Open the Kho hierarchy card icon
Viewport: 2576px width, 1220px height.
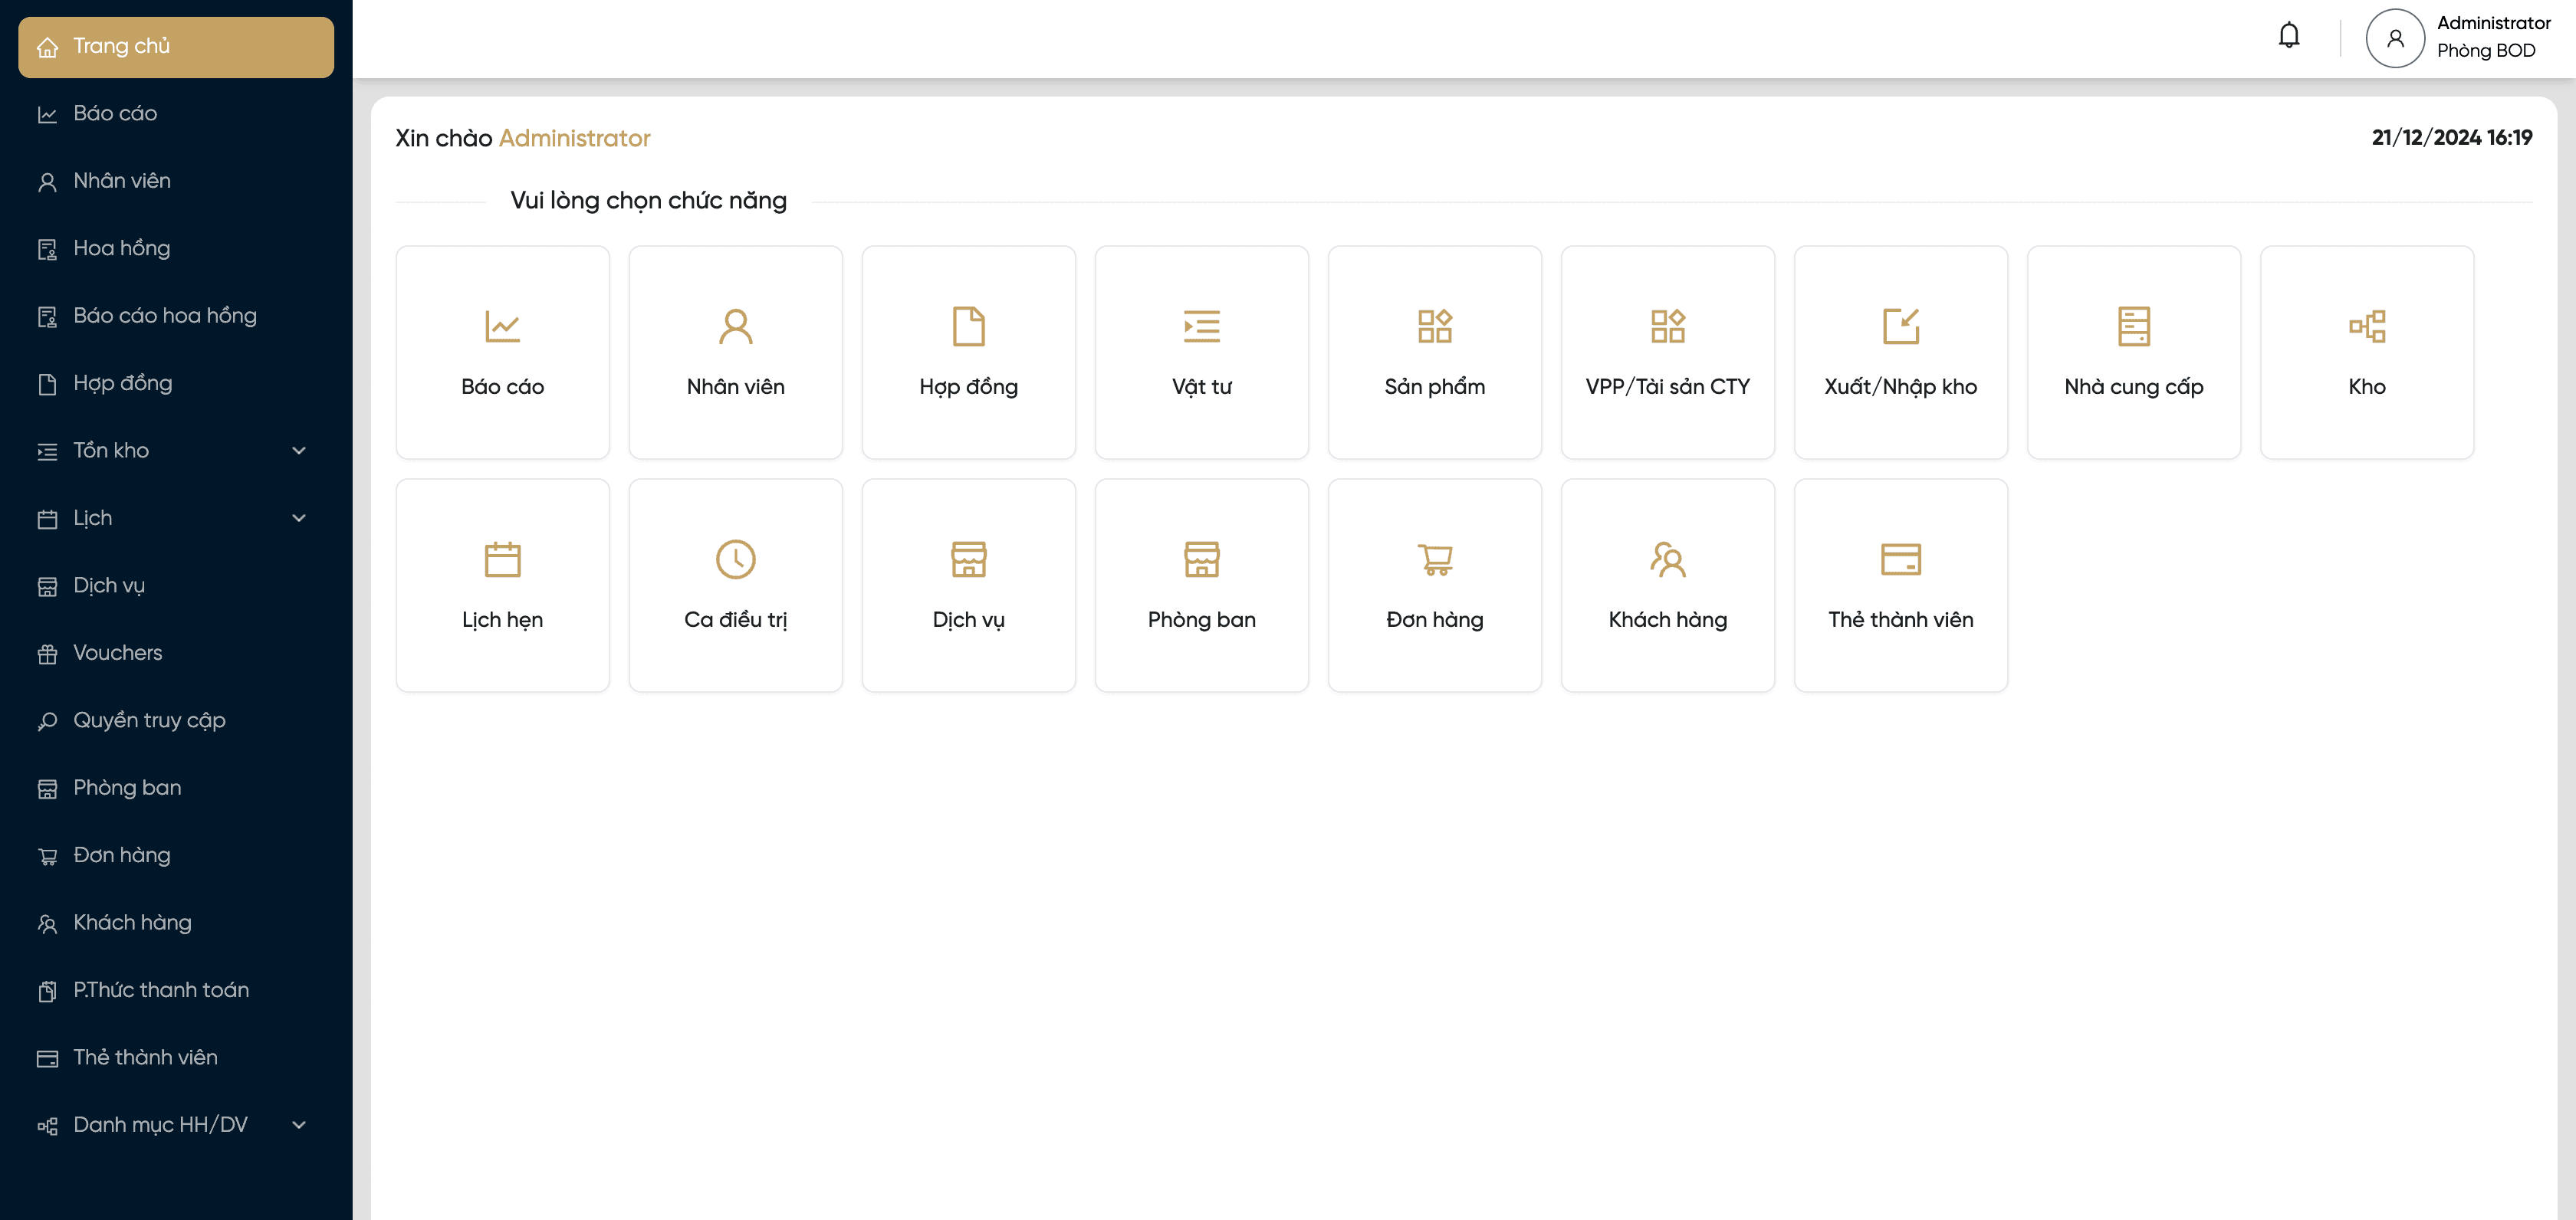[x=2366, y=326]
